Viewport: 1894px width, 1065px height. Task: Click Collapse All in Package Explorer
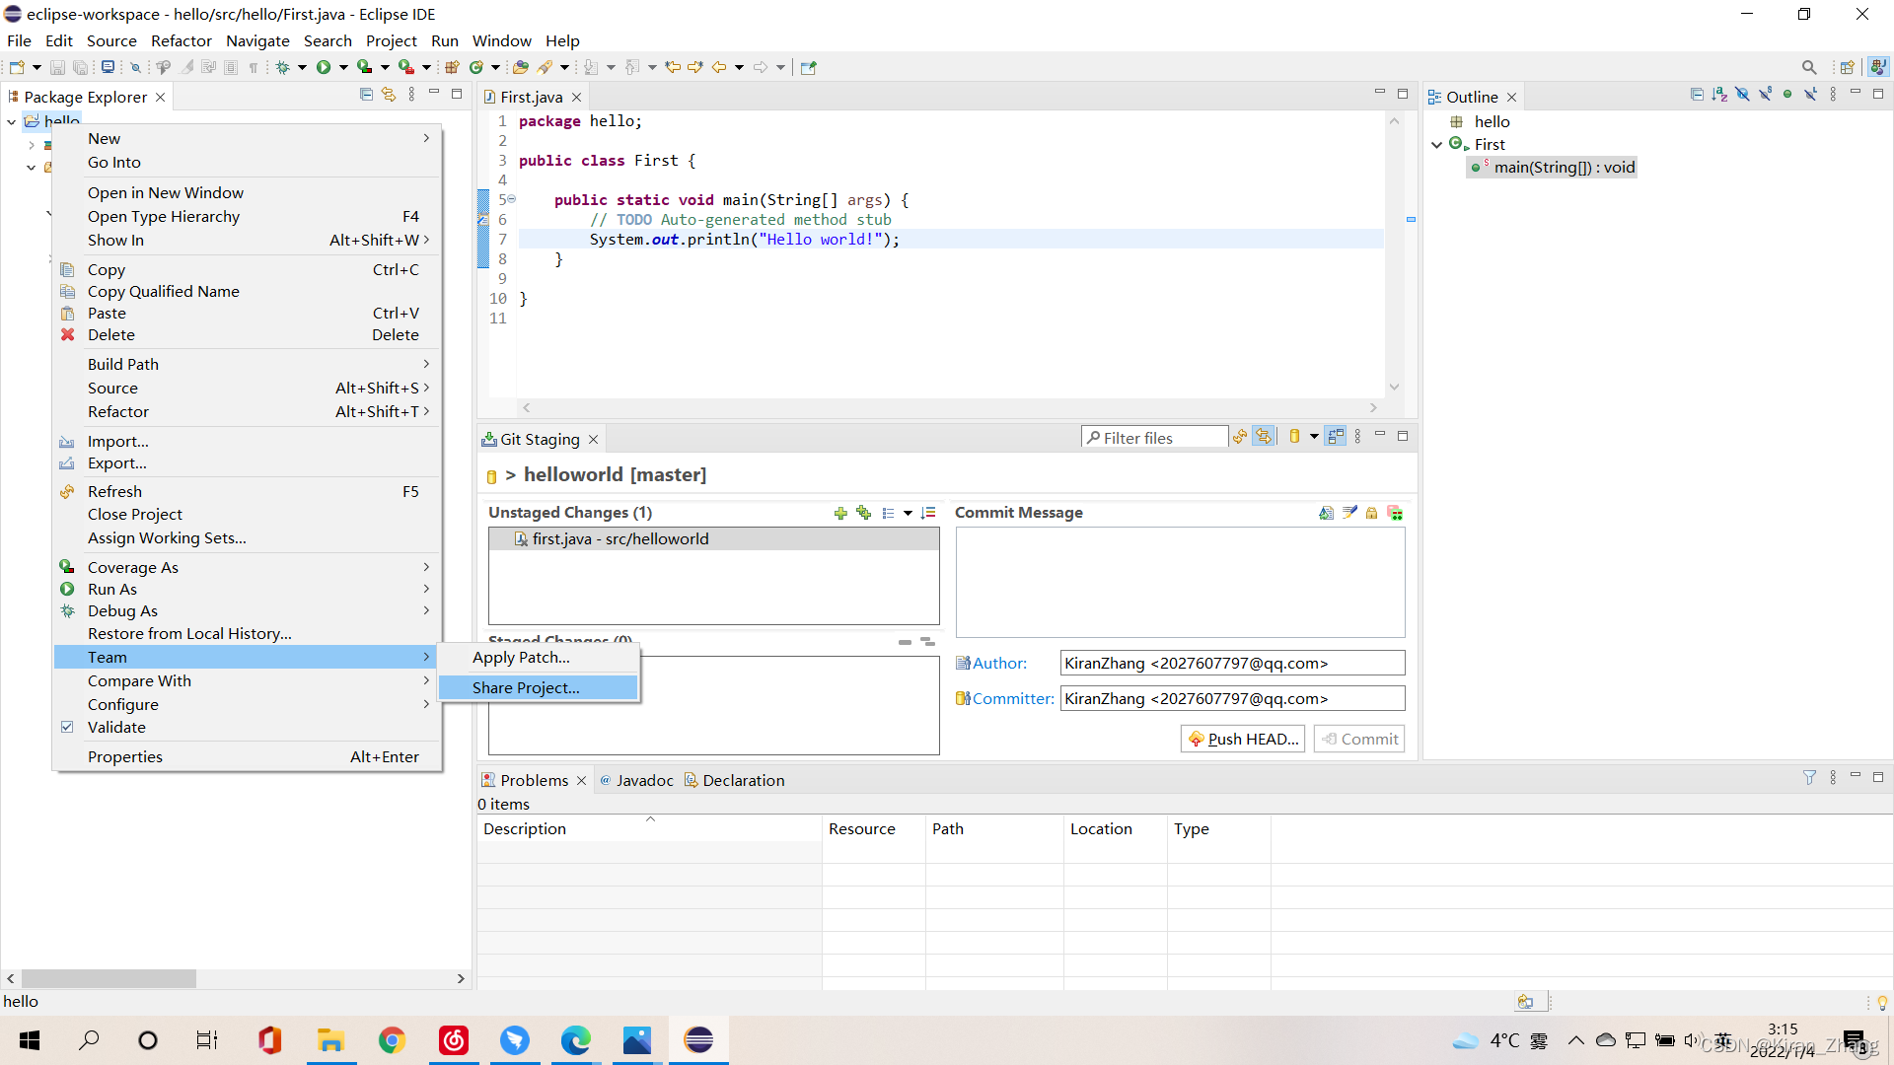click(366, 95)
